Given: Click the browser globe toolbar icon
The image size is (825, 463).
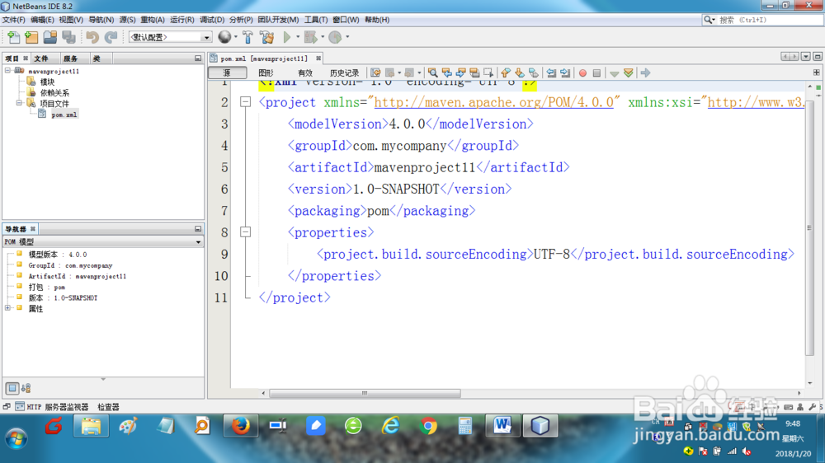Looking at the screenshot, I should pyautogui.click(x=224, y=37).
